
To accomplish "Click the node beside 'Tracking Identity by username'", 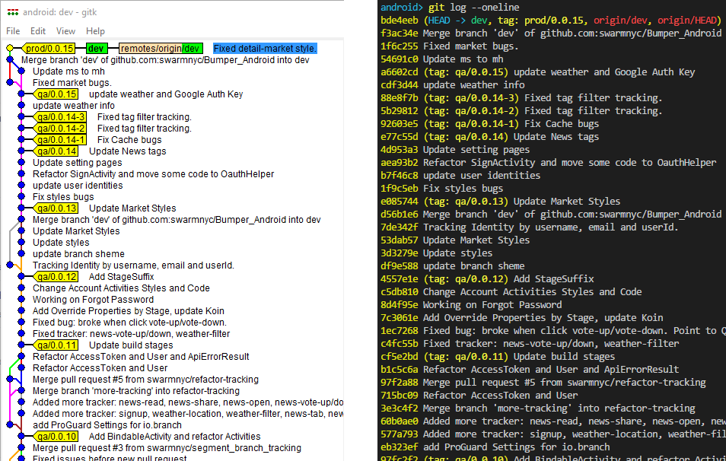I will 10,265.
